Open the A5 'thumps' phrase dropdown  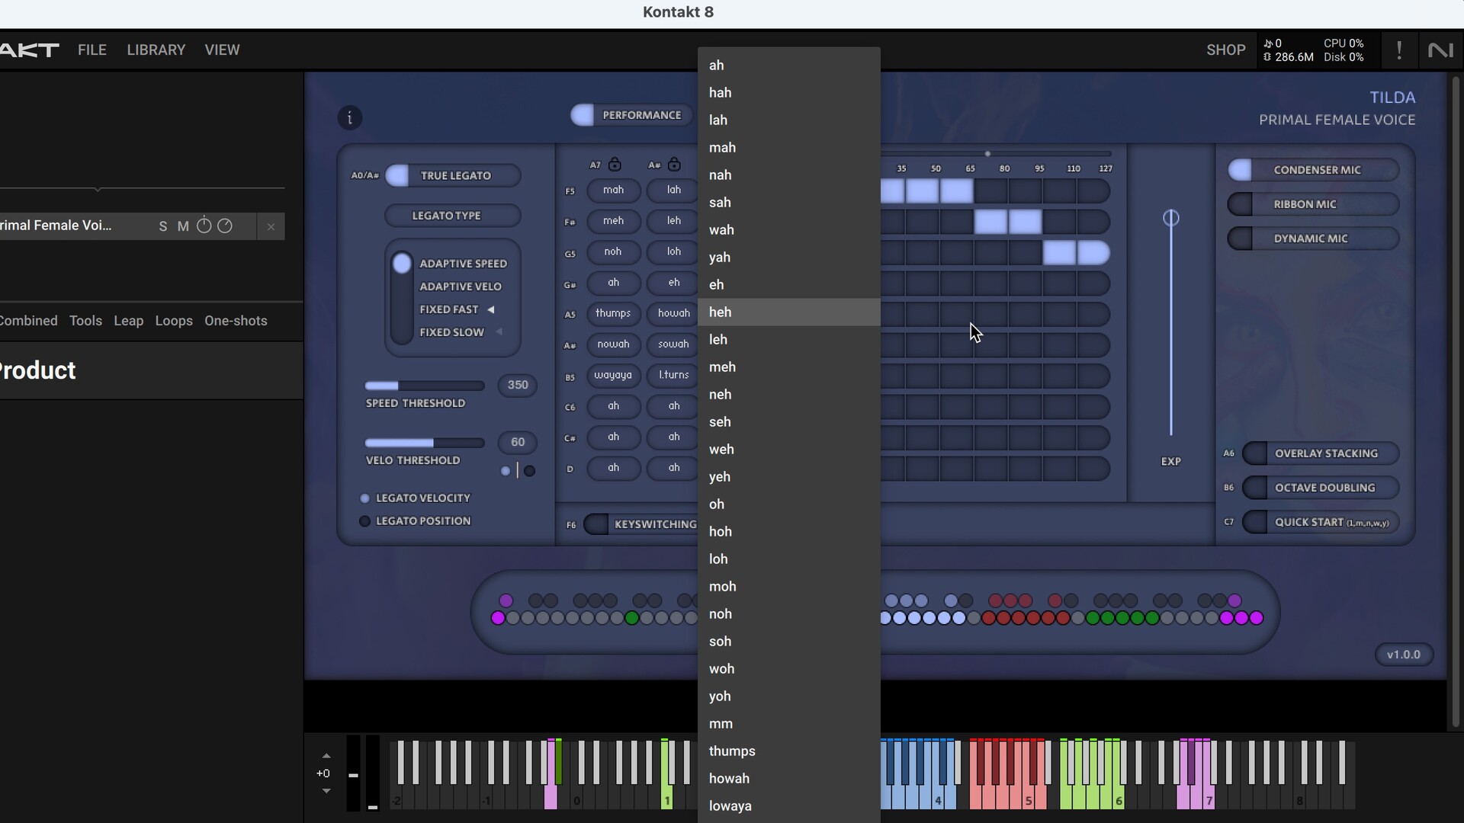click(x=614, y=313)
